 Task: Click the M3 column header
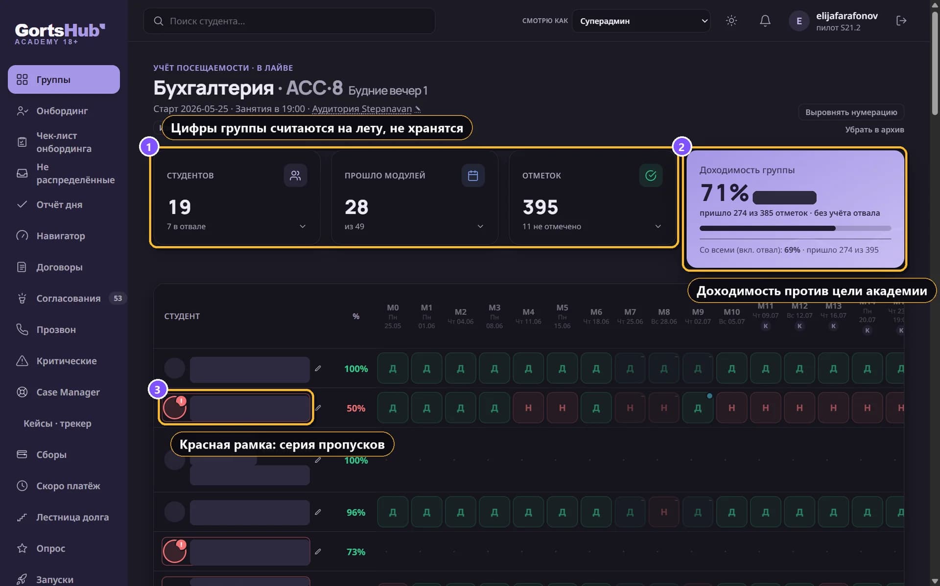click(494, 316)
